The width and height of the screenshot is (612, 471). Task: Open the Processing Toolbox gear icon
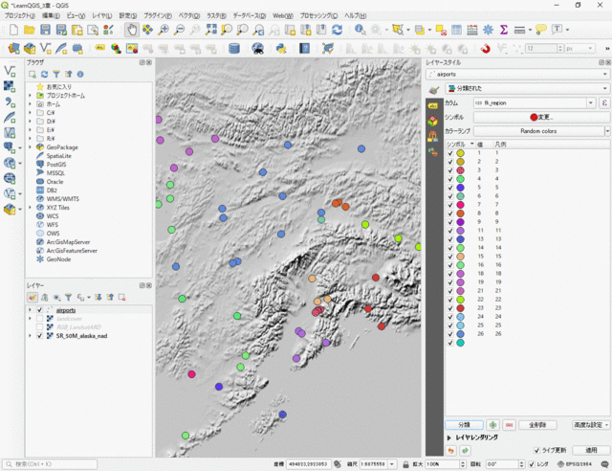point(488,30)
